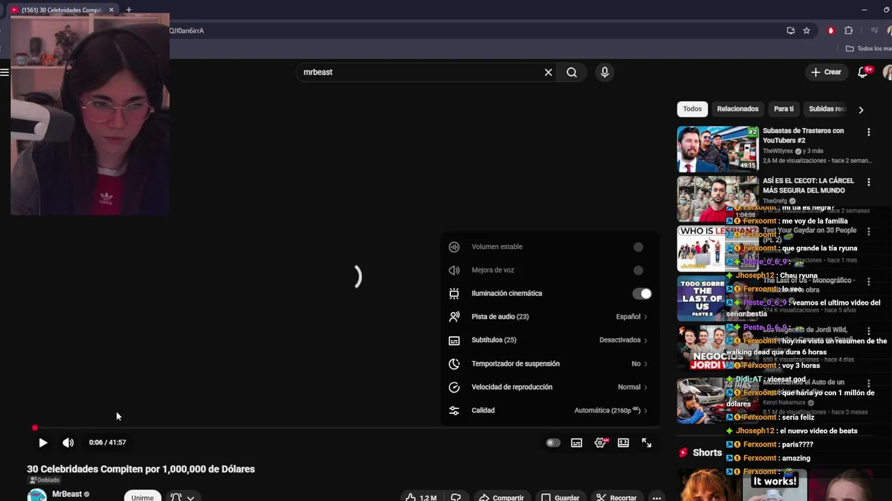This screenshot has height=501, width=892.
Task: Click the Unirme membership button
Action: (142, 497)
